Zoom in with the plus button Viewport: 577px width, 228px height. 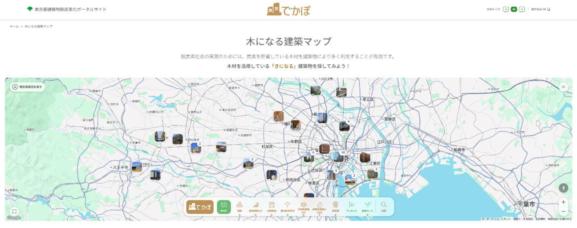pos(563,202)
